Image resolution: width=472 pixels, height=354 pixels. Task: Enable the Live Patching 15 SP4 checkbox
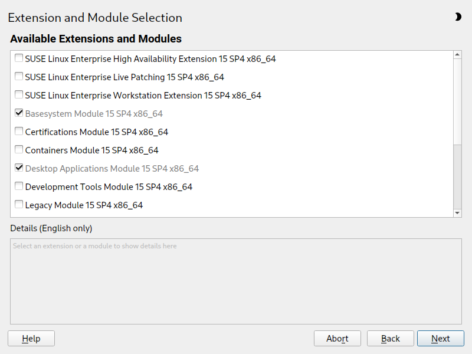click(19, 77)
